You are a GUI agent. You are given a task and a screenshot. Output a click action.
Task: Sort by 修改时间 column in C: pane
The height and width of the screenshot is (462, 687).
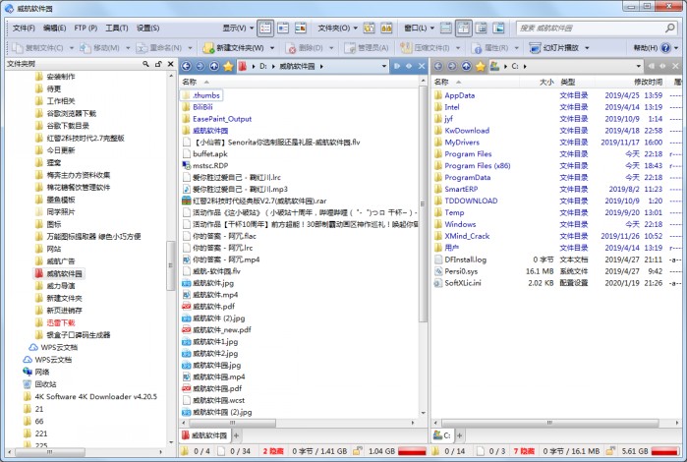[x=648, y=82]
